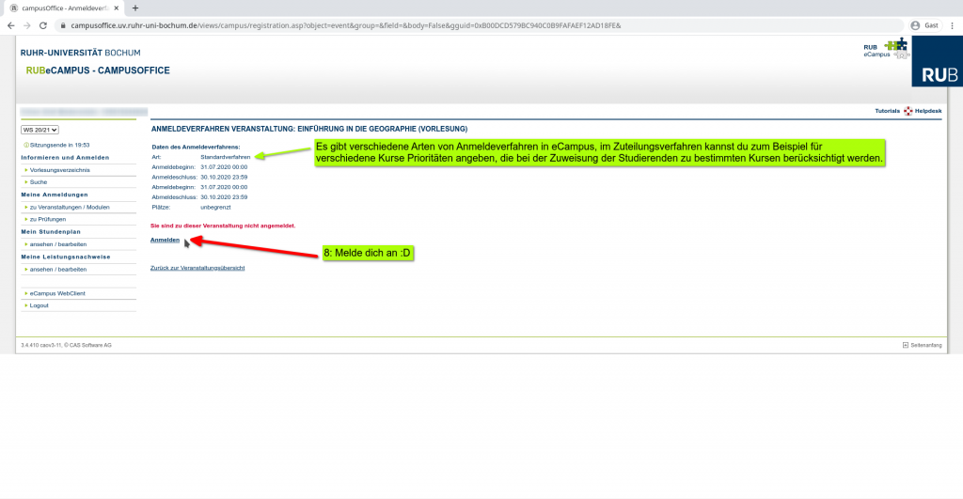Click the Gast profile icon
963x499 pixels.
[915, 25]
